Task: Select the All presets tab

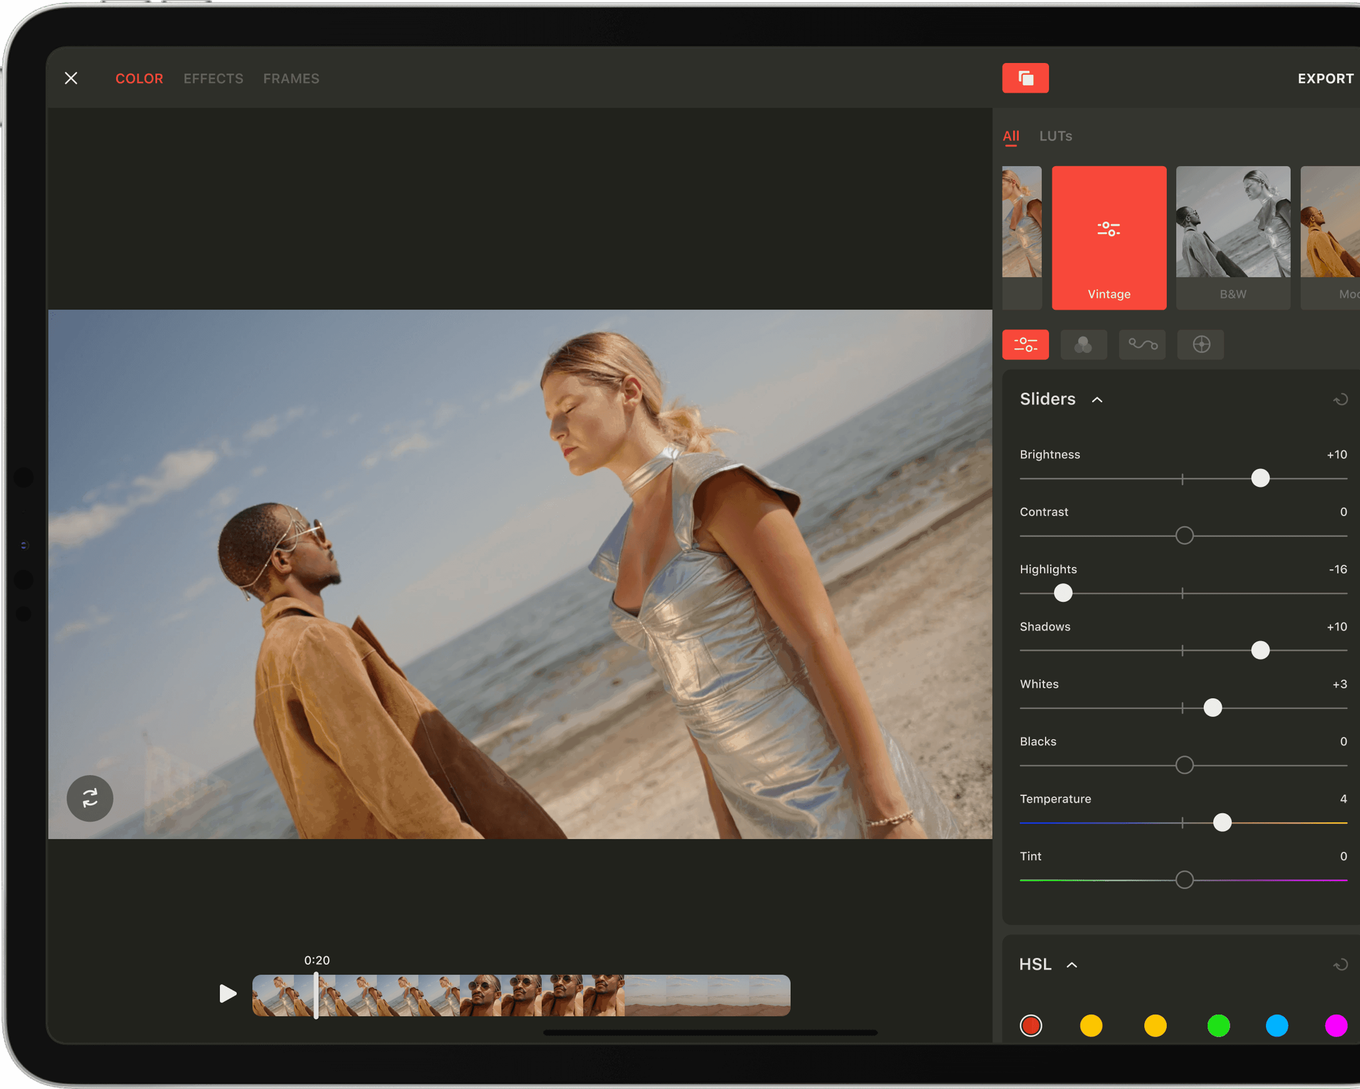Action: pos(1010,136)
